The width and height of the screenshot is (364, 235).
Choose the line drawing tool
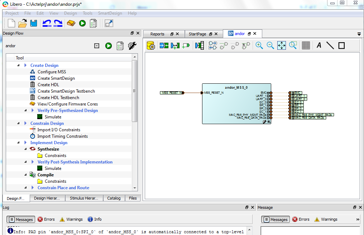click(330, 45)
